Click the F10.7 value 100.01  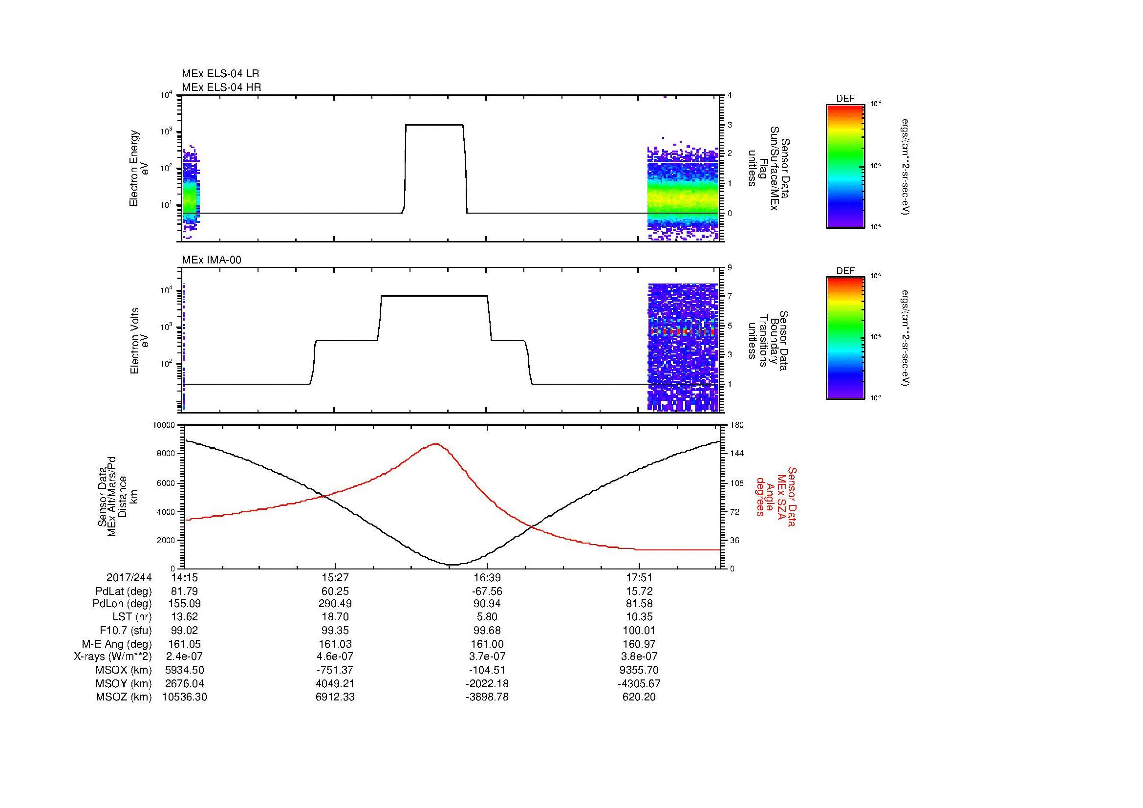pos(639,630)
